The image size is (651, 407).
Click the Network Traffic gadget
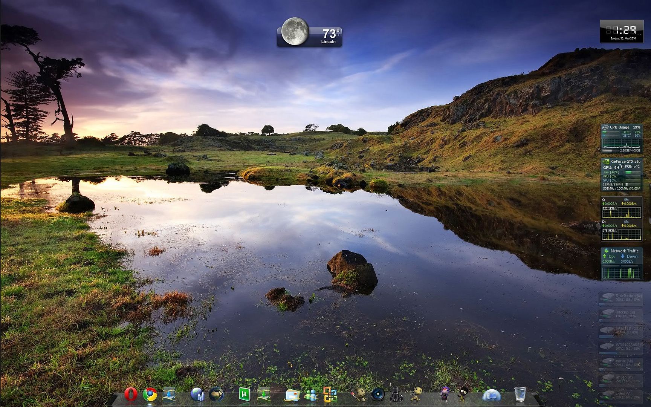[x=621, y=263]
